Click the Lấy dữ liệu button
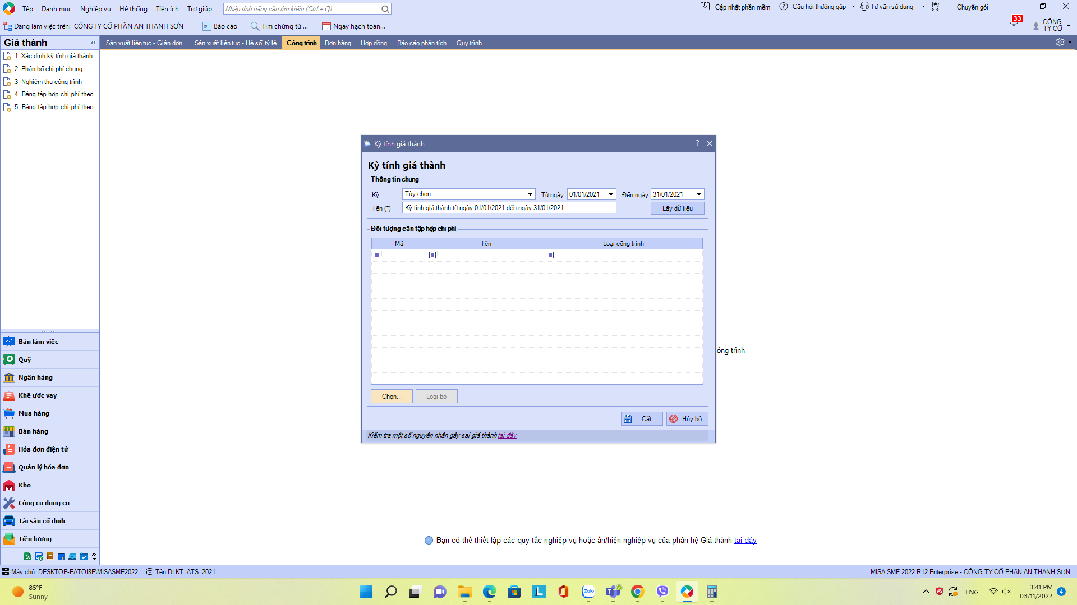1077x605 pixels. 677,208
